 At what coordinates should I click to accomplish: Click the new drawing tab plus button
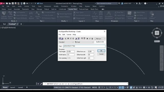click(x=21, y=24)
